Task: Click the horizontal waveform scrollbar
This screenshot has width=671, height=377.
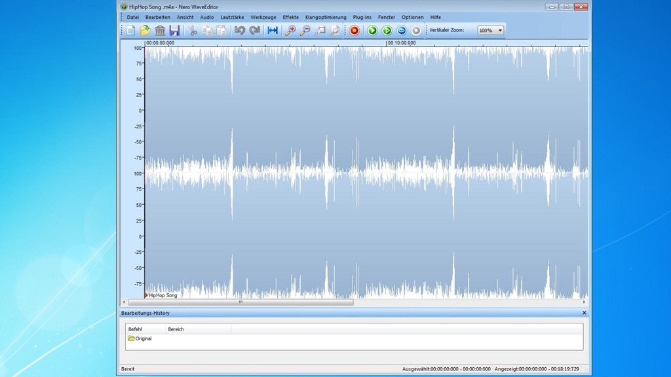Action: coord(239,302)
